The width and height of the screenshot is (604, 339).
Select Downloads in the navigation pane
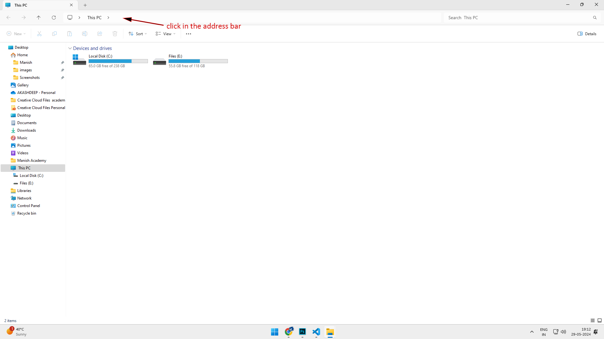tap(26, 130)
